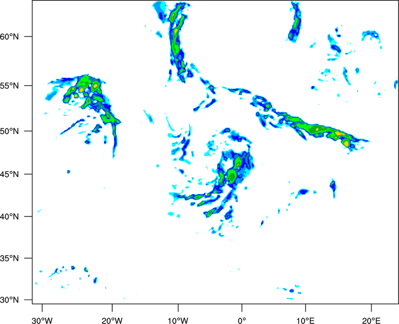
Task: Click the 0° longitude label
Action: click(x=242, y=321)
